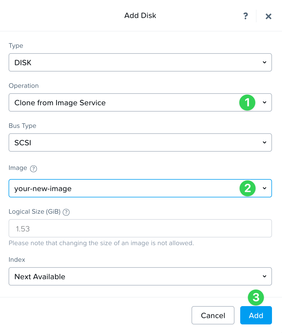The width and height of the screenshot is (282, 333).
Task: Click the Image field help icon
Action: 33,169
